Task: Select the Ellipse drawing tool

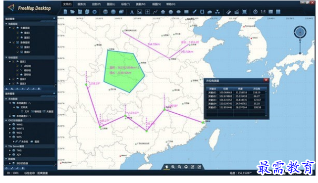Action: (178, 12)
